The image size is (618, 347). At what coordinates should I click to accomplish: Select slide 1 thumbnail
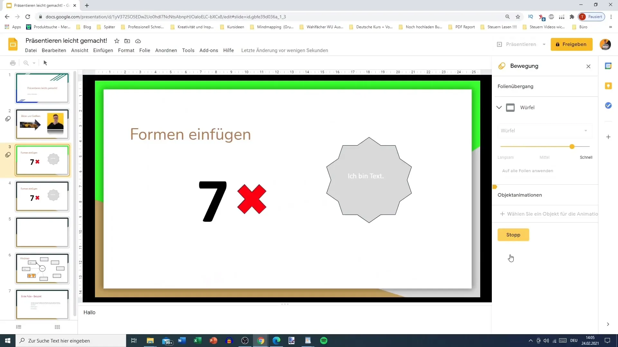tap(42, 88)
